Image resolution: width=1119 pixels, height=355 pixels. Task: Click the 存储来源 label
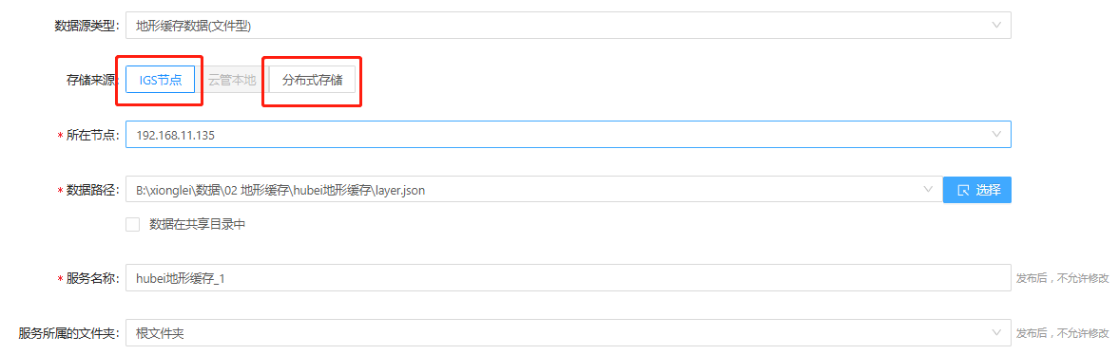(x=90, y=81)
